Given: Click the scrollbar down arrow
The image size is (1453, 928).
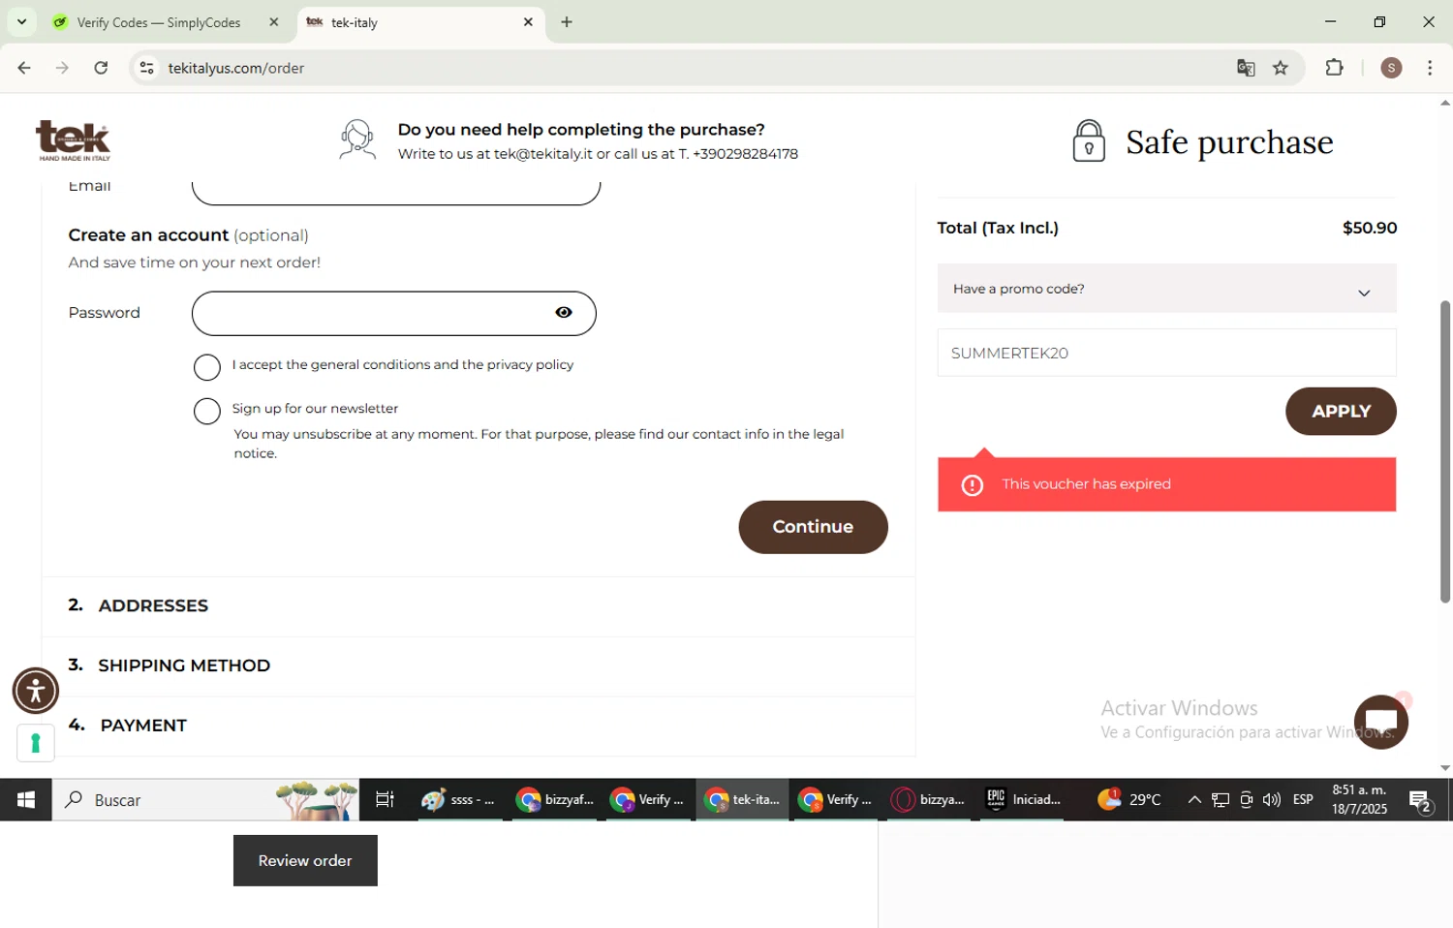Looking at the screenshot, I should tap(1444, 767).
